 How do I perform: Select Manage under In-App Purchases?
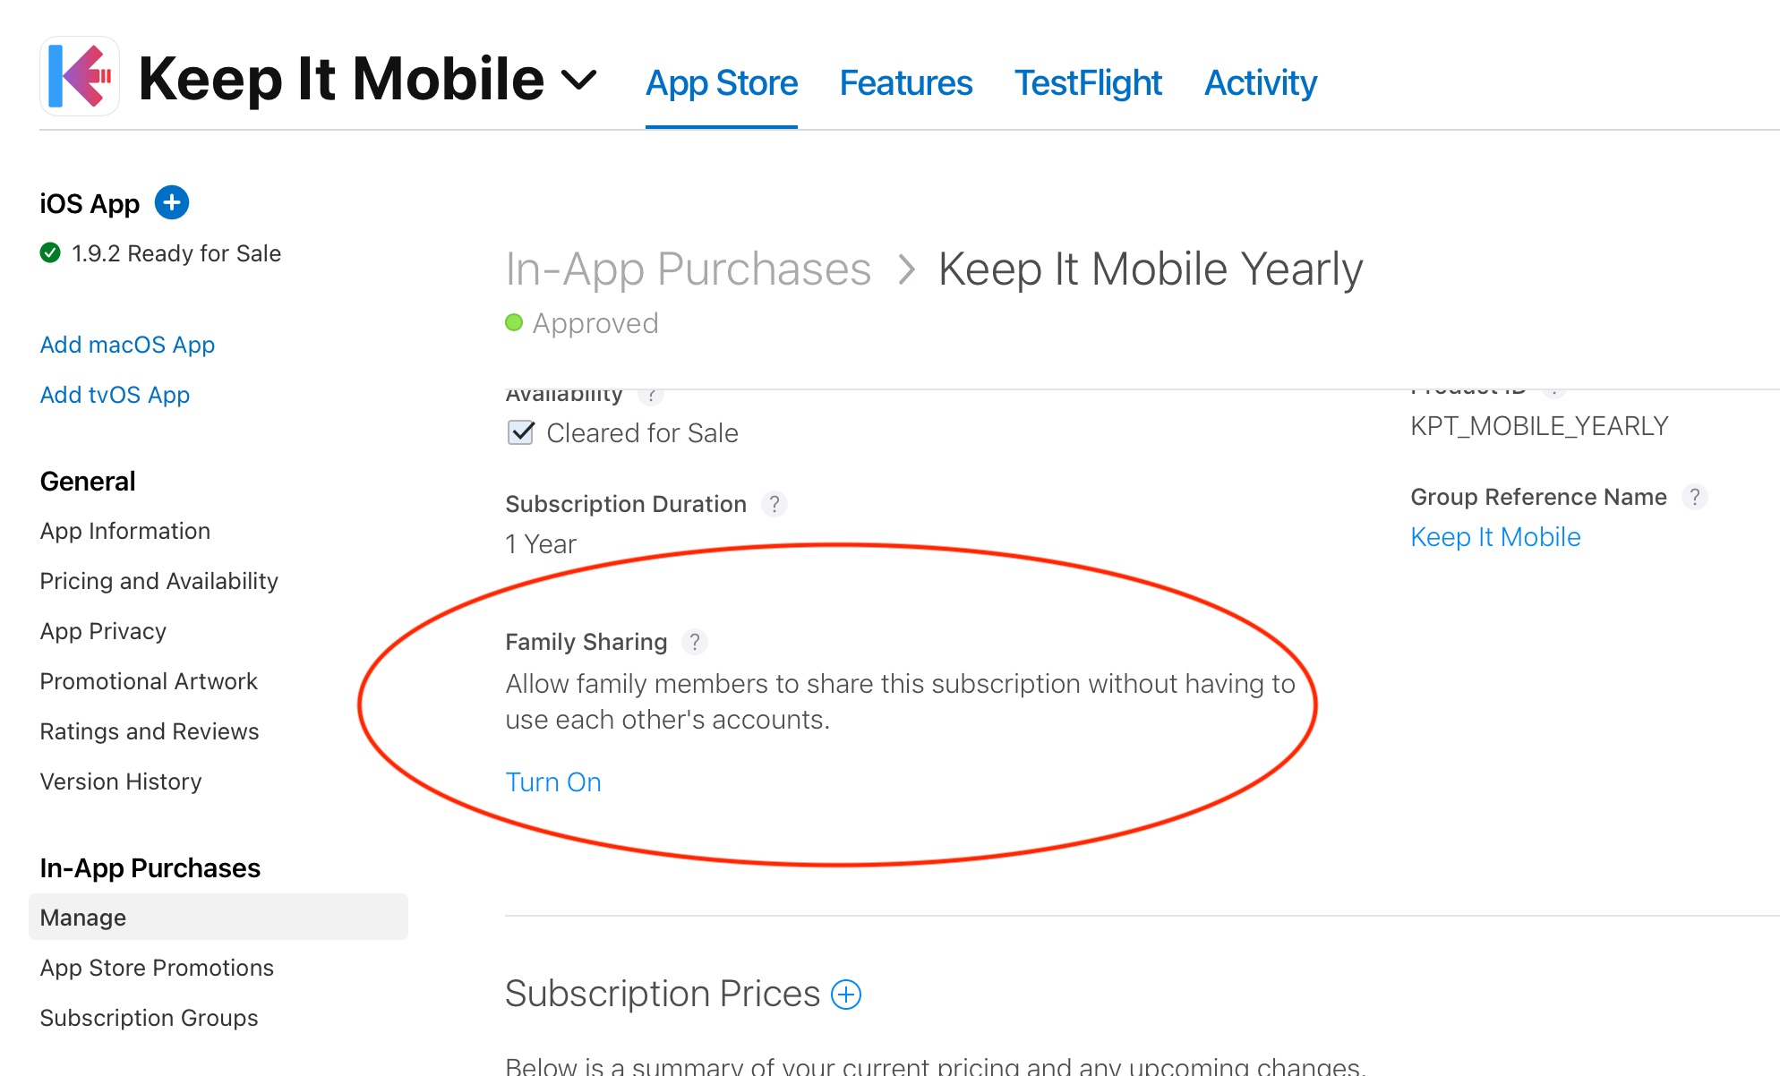pos(82,917)
